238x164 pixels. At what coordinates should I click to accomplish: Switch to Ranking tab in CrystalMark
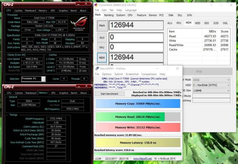(x=109, y=15)
